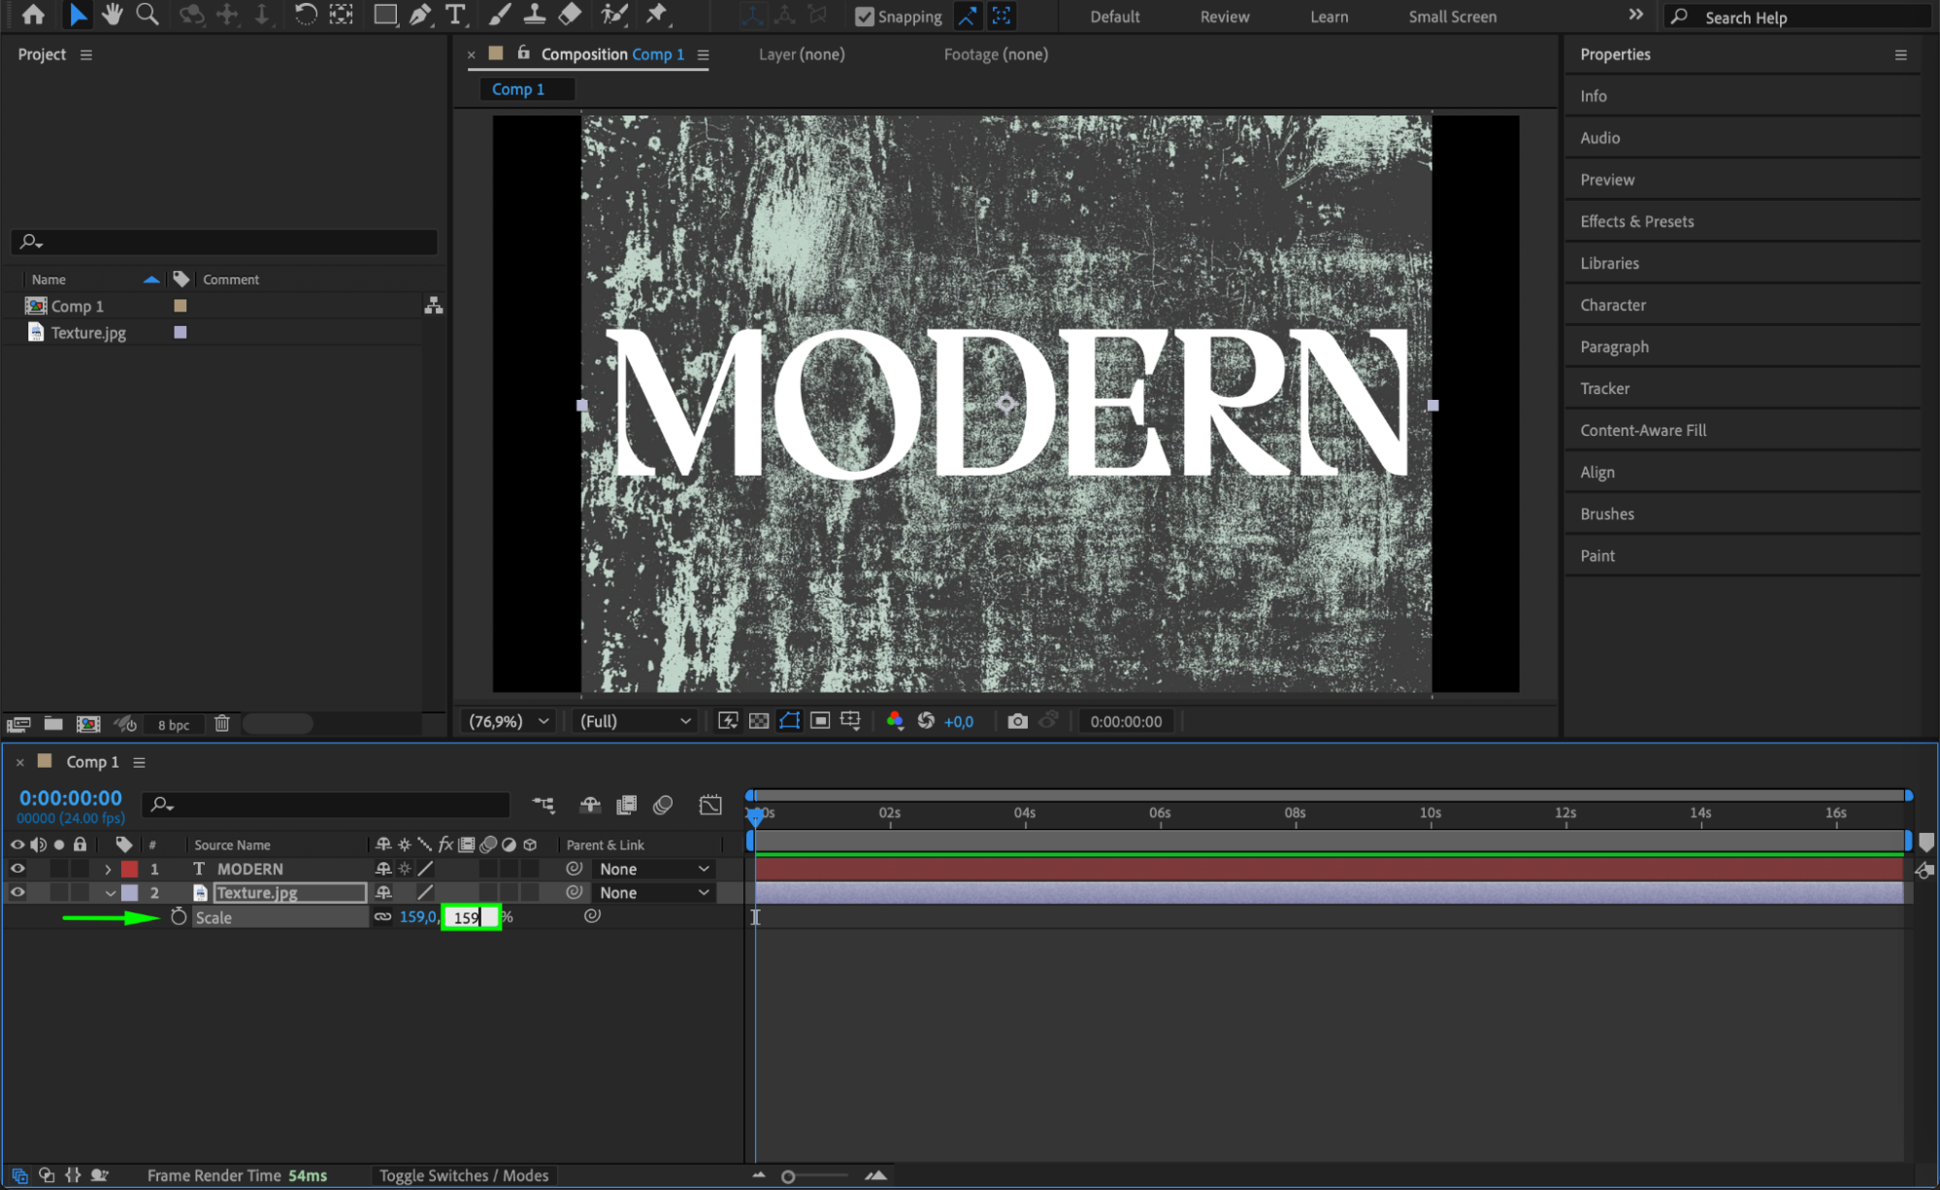Click Toggle Switches / Modes button
This screenshot has width=1940, height=1190.
(x=463, y=1175)
